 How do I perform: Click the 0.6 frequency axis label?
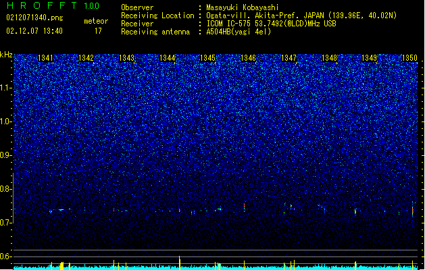(x=6, y=256)
